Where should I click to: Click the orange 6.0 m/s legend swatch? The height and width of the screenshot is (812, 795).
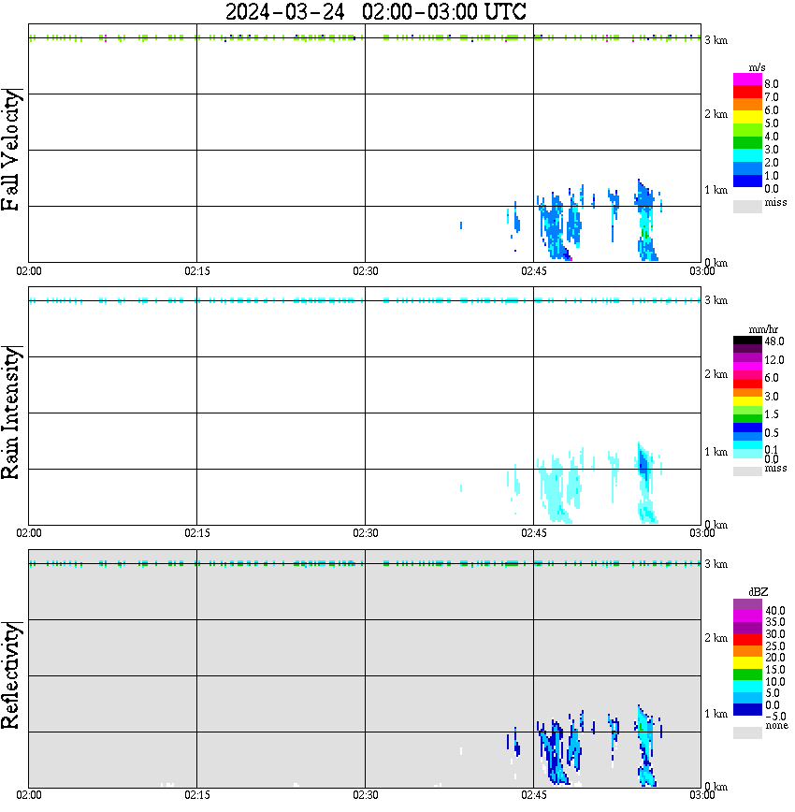point(747,105)
